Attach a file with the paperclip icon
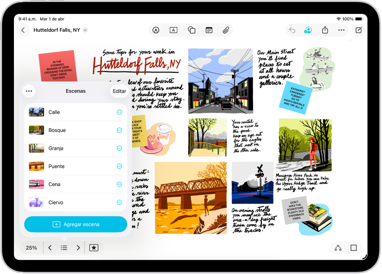Image resolution: width=382 pixels, height=274 pixels. coord(226,30)
